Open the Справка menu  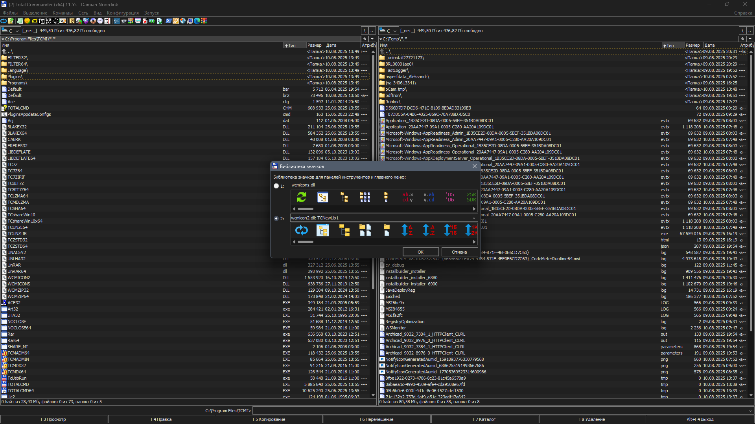(743, 13)
